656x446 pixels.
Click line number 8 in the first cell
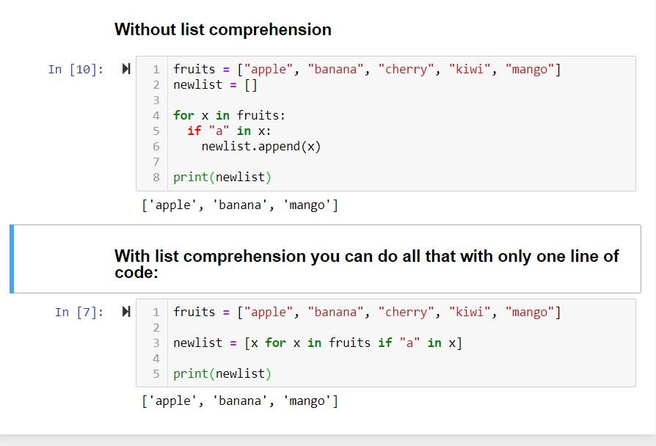pyautogui.click(x=156, y=177)
